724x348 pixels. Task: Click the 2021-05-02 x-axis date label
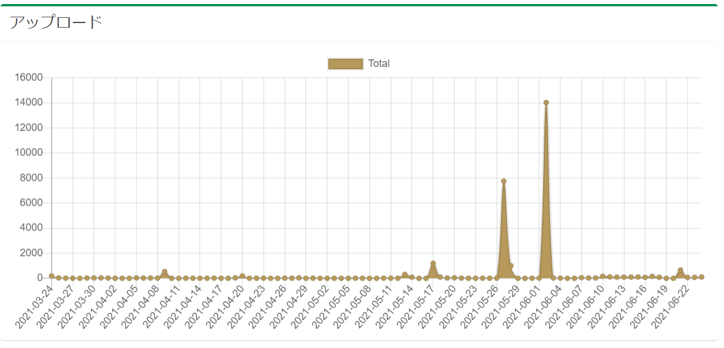click(x=310, y=306)
